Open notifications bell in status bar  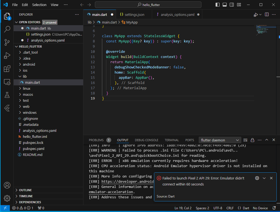[x=274, y=208]
